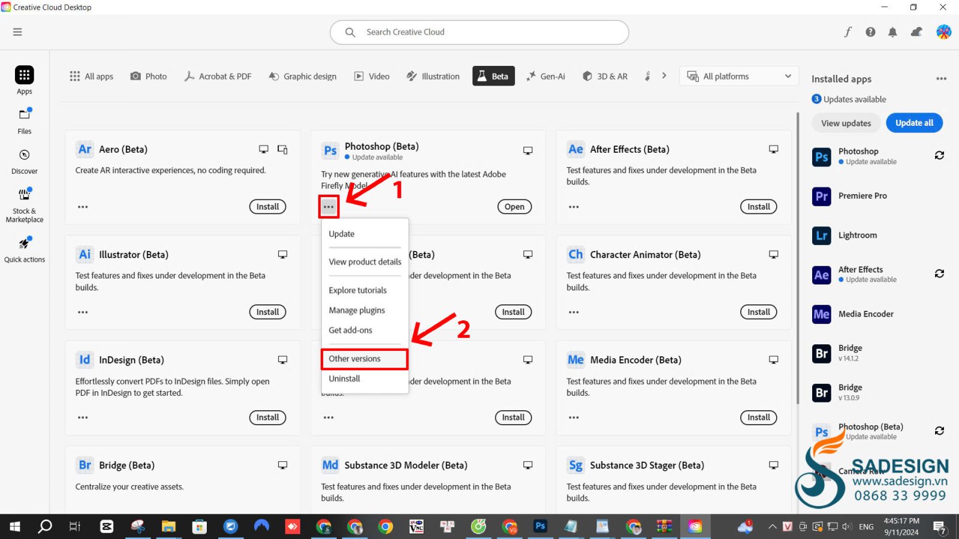Click the Premiere Pro app icon
This screenshot has width=959, height=539.
click(822, 196)
